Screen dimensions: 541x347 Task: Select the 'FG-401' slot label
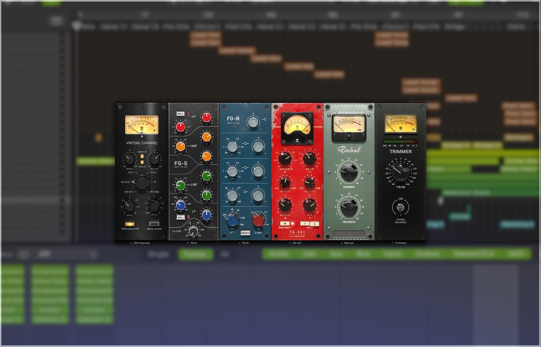click(296, 243)
